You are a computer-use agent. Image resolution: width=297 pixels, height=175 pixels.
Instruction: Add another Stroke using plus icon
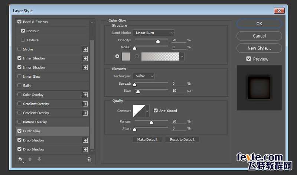click(x=85, y=49)
